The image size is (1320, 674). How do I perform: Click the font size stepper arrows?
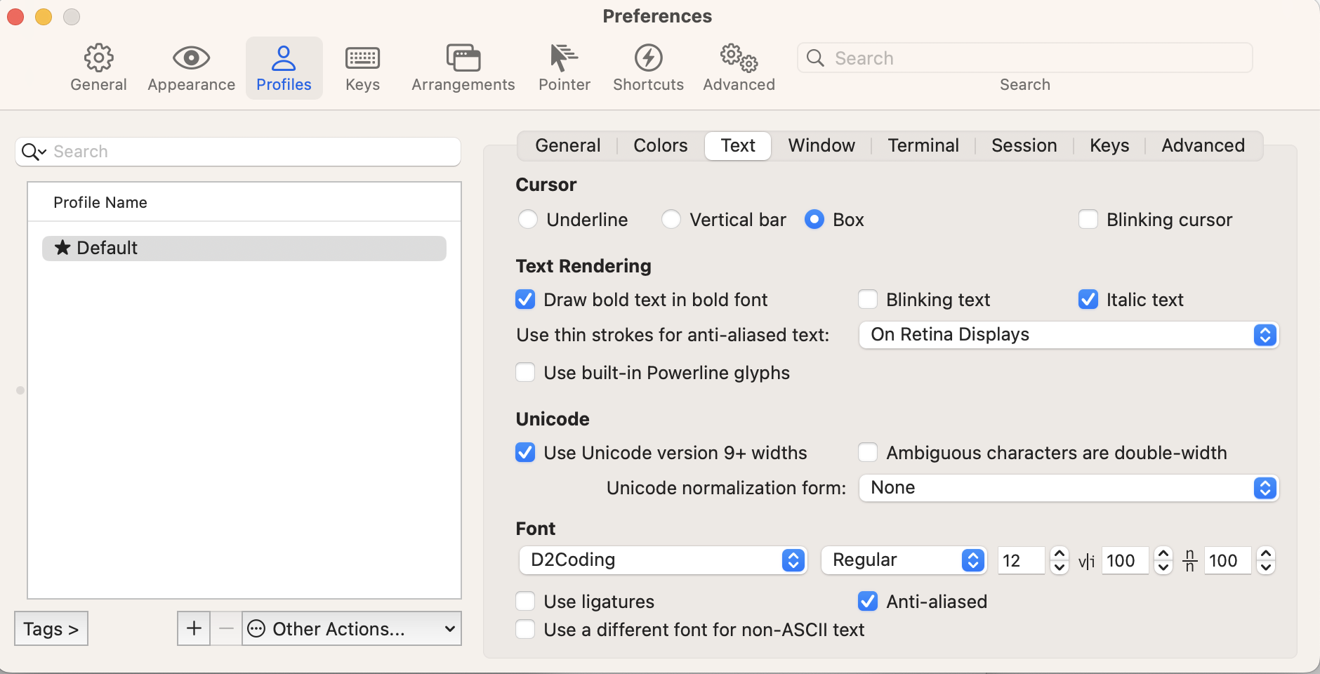1060,560
